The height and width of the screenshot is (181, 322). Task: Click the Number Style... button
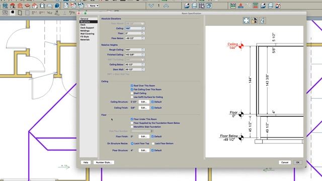click(104, 162)
